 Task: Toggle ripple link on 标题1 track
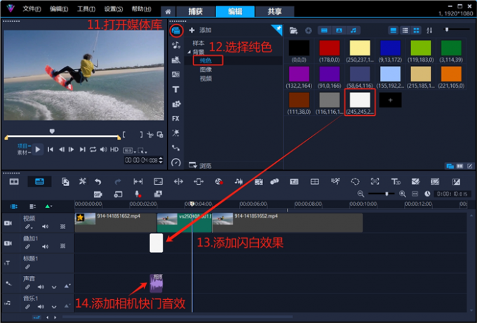point(27,267)
